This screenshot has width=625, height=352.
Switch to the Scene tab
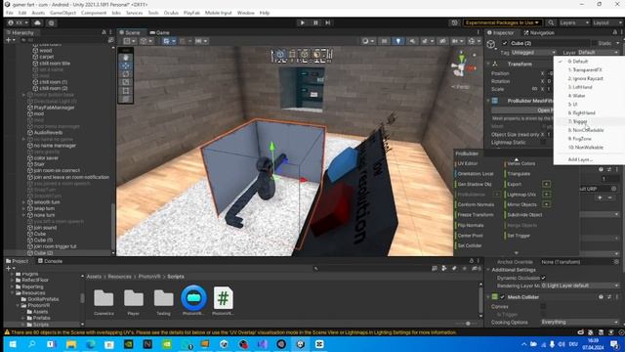tap(130, 32)
